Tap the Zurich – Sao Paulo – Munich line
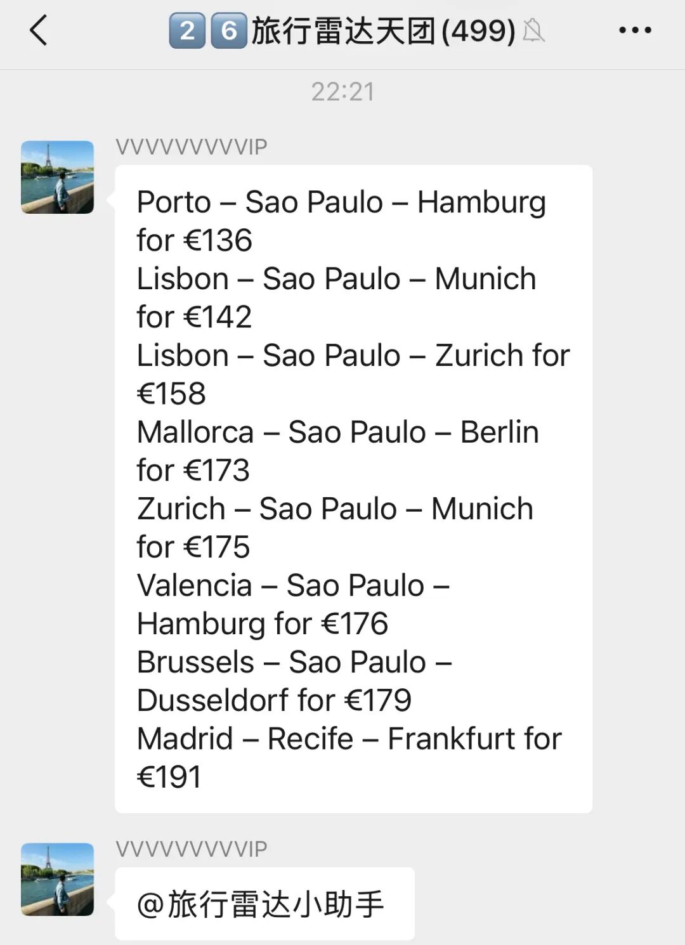Image resolution: width=685 pixels, height=945 pixels. (x=335, y=509)
